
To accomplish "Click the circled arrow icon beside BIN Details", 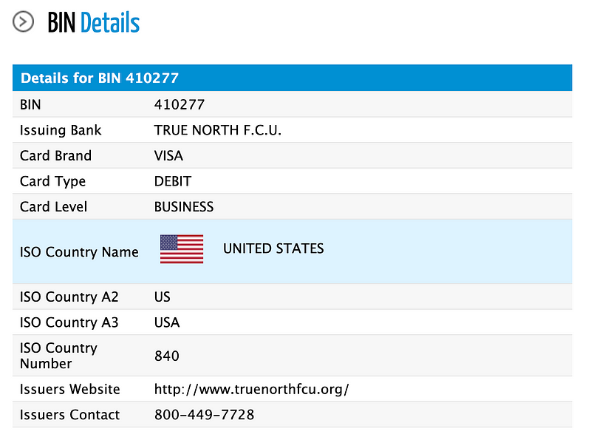I will (x=24, y=22).
